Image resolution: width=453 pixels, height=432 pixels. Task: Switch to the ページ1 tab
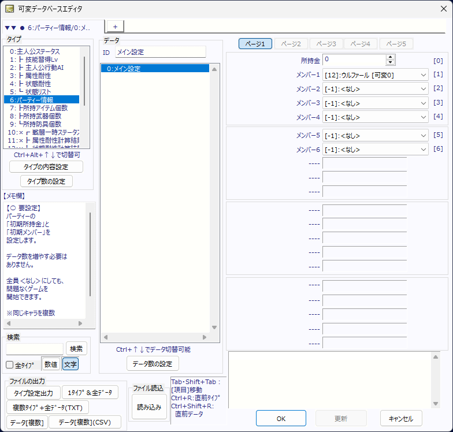[x=255, y=44]
